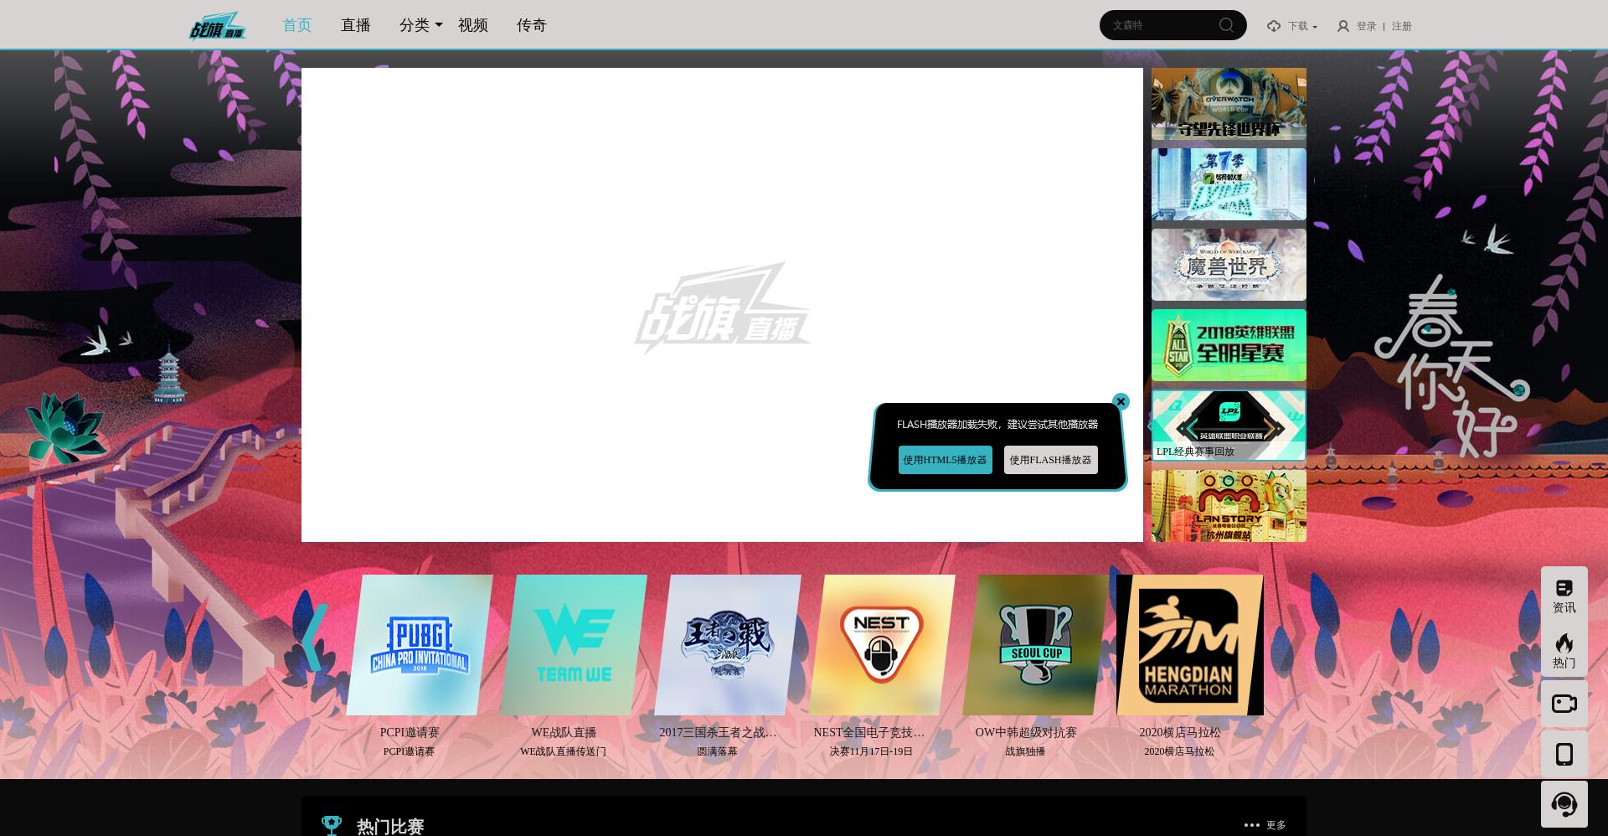Select the LAN STORY 杭州旗舰站 thumbnail
This screenshot has height=836, width=1608.
point(1229,506)
